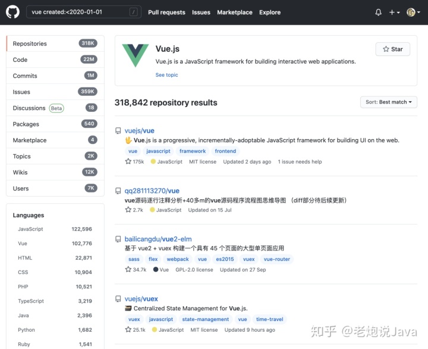Click the JavaScript yellow language dot for vuejs/vue

153,162
